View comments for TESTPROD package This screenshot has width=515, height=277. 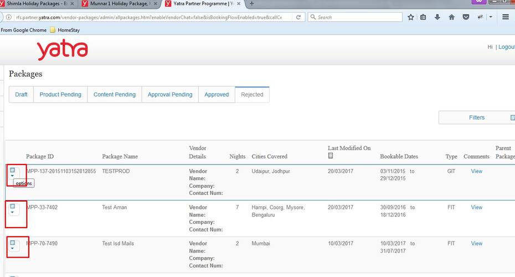coord(477,171)
